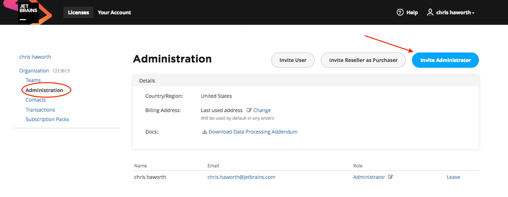
Task: Go to Contacts in sidebar
Action: click(36, 100)
